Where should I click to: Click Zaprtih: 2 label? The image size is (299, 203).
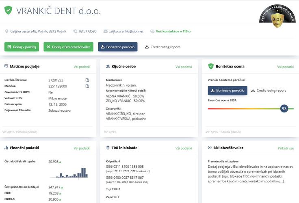(113, 197)
